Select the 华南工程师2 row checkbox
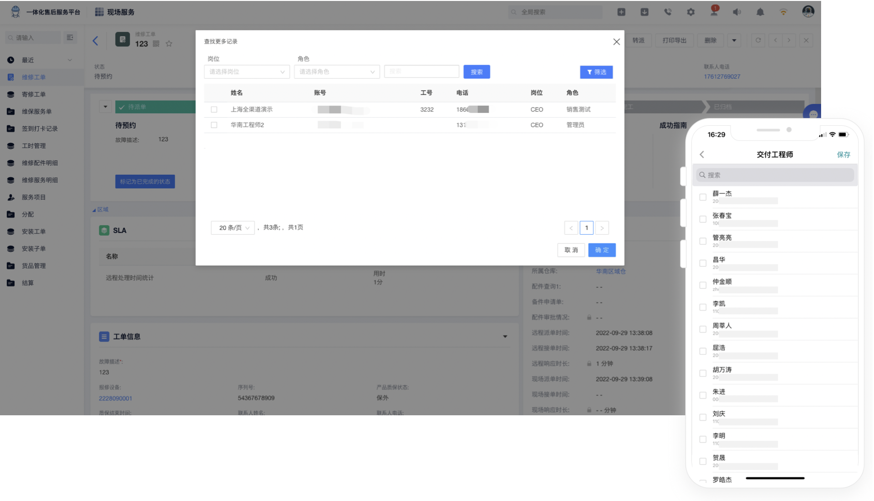The width and height of the screenshot is (874, 501). pyautogui.click(x=214, y=125)
